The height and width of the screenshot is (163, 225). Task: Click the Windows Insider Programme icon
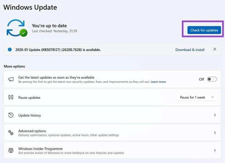tap(11, 151)
